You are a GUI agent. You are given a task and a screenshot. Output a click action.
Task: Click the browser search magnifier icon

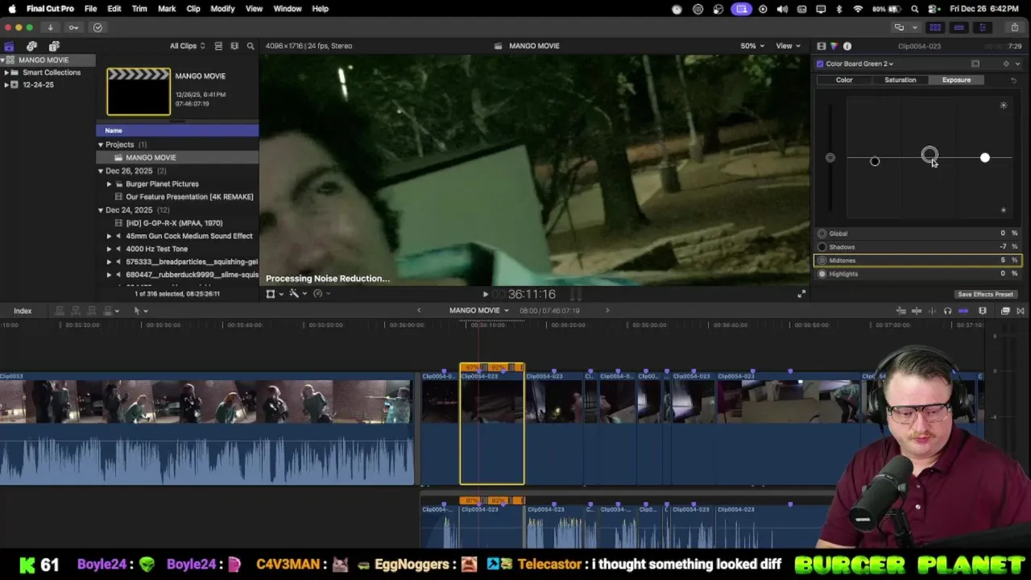(x=251, y=46)
